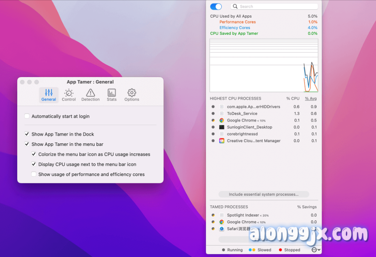The height and width of the screenshot is (257, 376).
Task: Enable Show usage of performance and efficiency cores
Action: pyautogui.click(x=34, y=175)
